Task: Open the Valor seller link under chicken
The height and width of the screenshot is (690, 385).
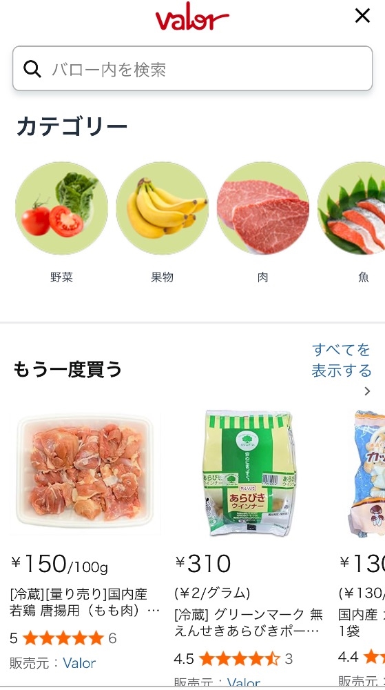Action: [x=79, y=662]
